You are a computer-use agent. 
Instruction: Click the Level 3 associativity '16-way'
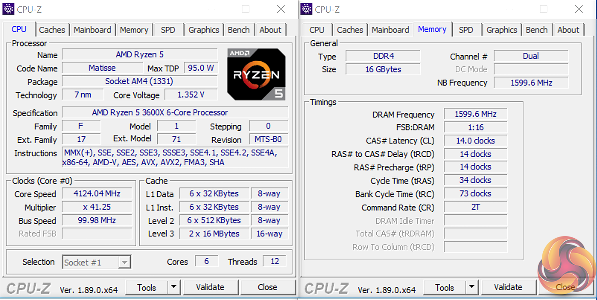click(x=269, y=233)
